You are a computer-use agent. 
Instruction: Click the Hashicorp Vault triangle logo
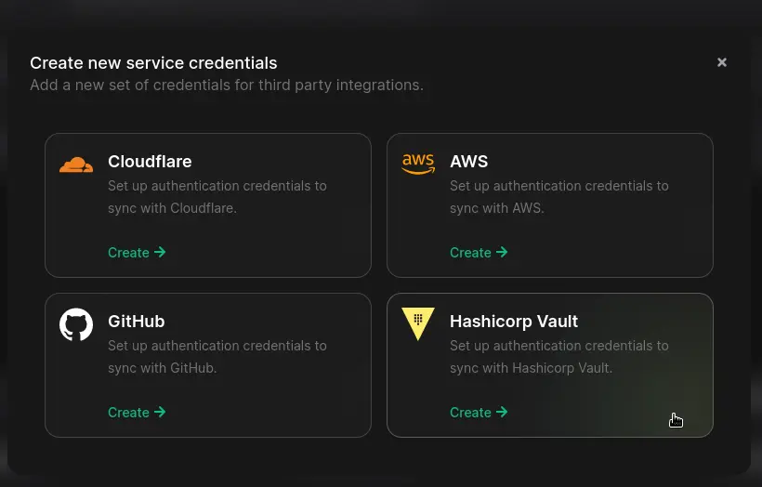click(x=418, y=323)
